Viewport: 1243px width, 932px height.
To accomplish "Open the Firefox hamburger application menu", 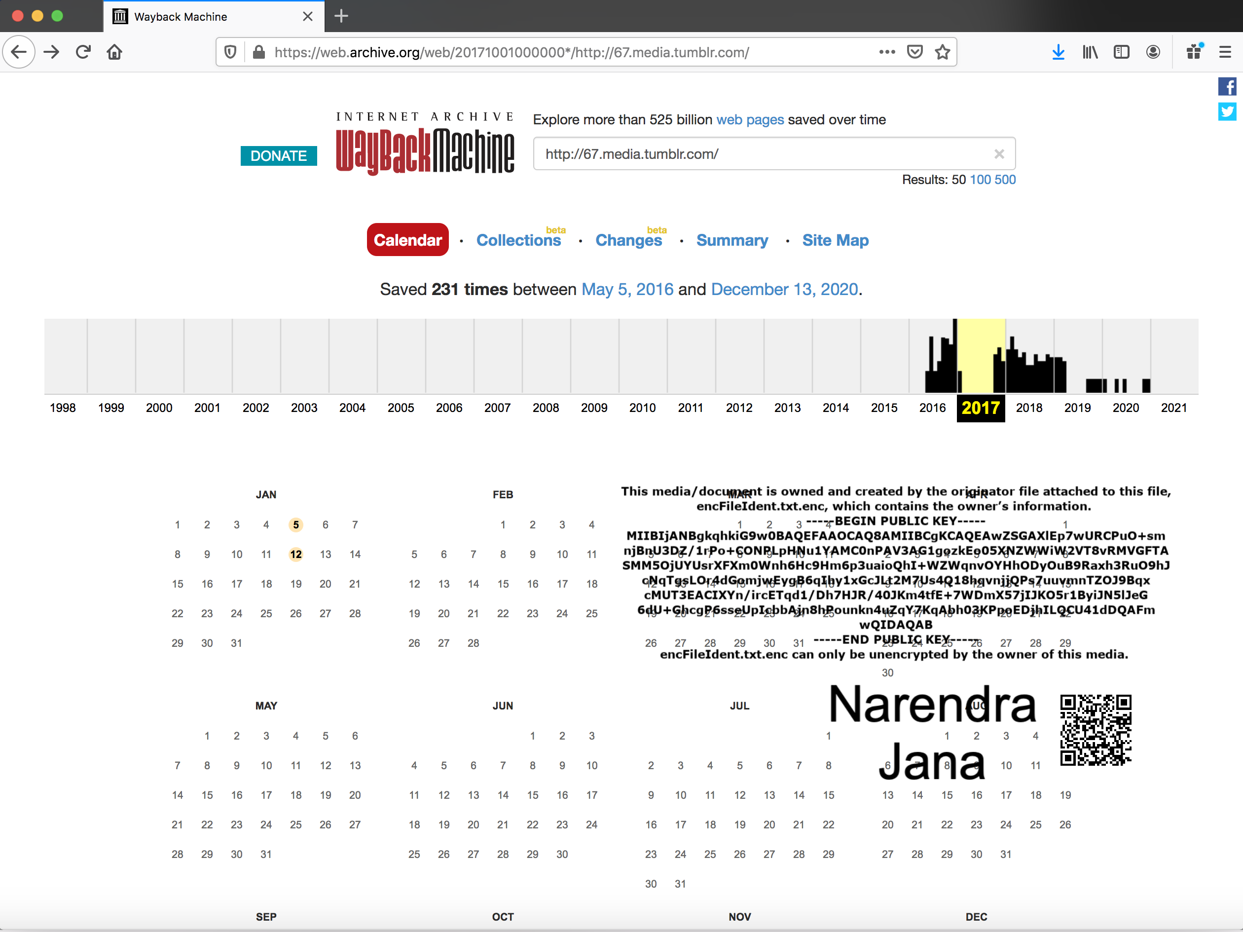I will [x=1225, y=52].
